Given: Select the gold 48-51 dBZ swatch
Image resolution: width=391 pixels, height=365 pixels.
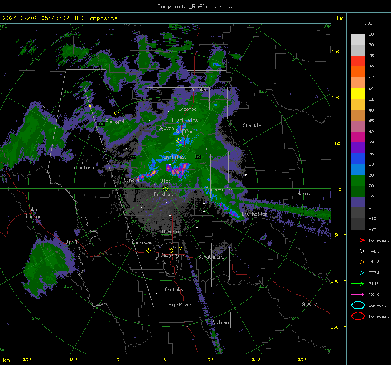Looking at the screenshot, I should (x=358, y=105).
